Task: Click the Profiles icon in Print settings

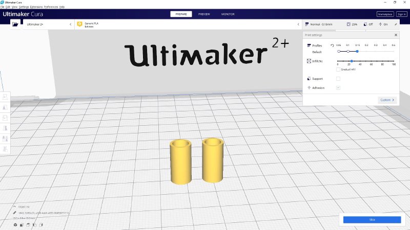Action: coord(309,45)
